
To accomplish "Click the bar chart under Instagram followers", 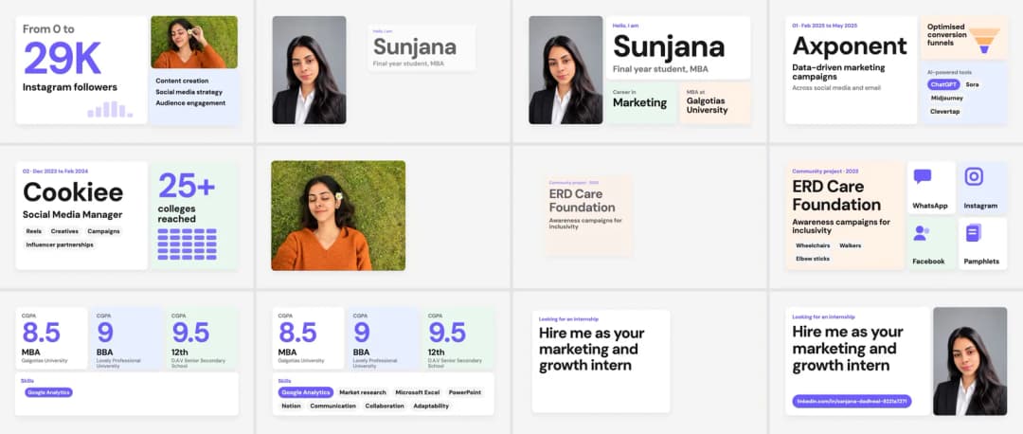I will click(x=110, y=109).
